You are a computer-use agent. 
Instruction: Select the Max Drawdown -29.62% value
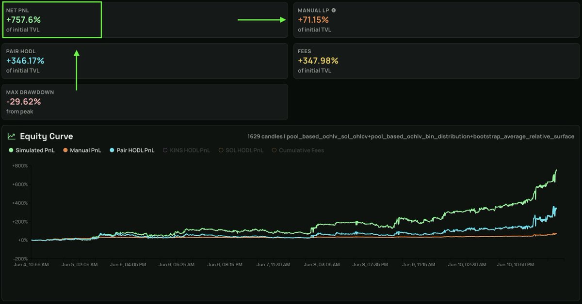pyautogui.click(x=24, y=102)
